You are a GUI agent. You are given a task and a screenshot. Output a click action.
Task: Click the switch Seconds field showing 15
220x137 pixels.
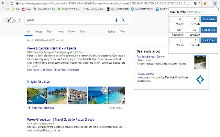coord(192,19)
